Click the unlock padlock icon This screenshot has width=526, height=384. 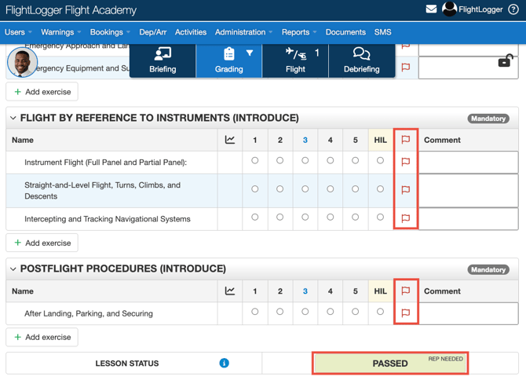coord(505,61)
